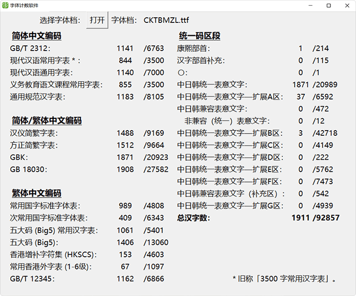The image size is (356, 296).
Task: Click the GB/T 2312 row label
Action: [31, 48]
